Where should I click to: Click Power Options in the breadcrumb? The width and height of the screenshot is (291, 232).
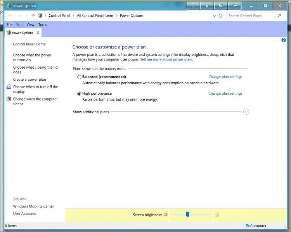pos(132,16)
